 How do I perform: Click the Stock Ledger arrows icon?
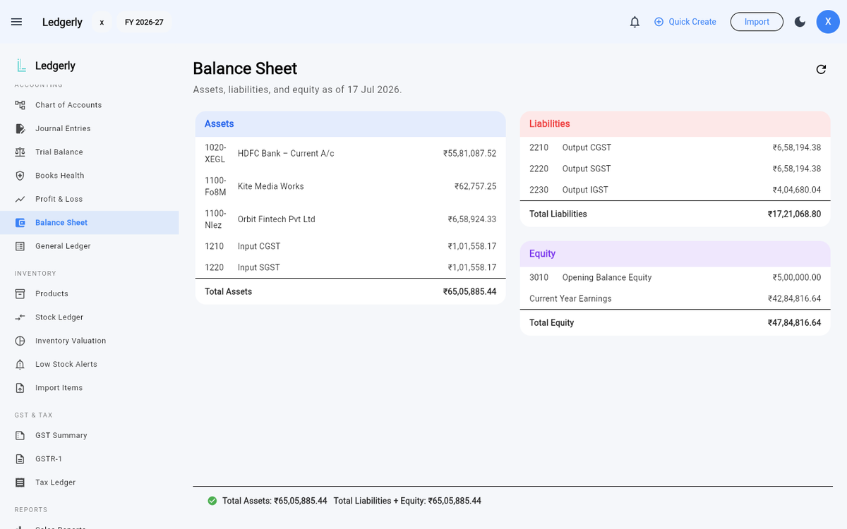click(20, 317)
